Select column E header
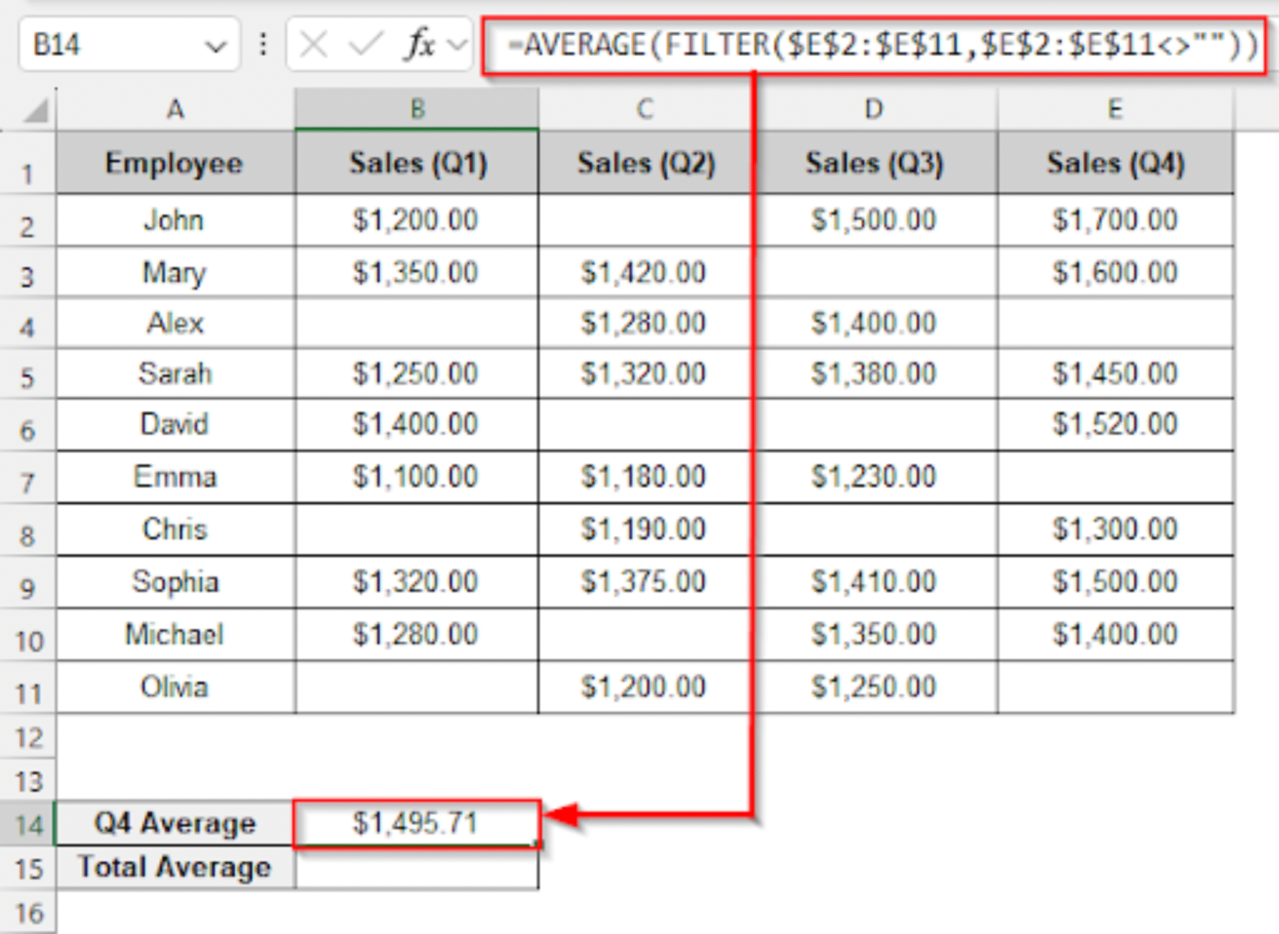The width and height of the screenshot is (1279, 934). pos(1115,109)
